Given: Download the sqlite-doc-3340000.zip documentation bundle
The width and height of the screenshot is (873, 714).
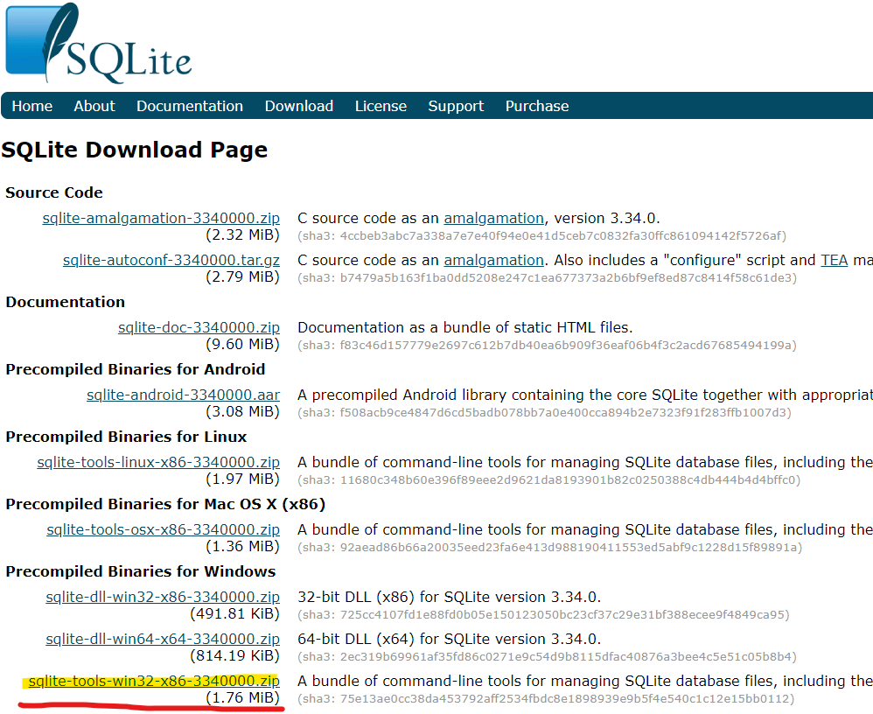Looking at the screenshot, I should pyautogui.click(x=199, y=327).
